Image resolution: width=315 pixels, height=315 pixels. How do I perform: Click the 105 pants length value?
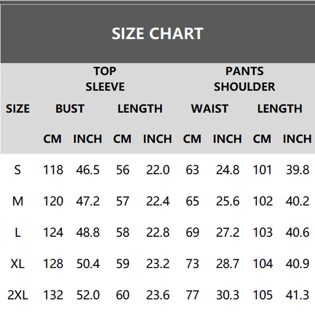click(262, 295)
